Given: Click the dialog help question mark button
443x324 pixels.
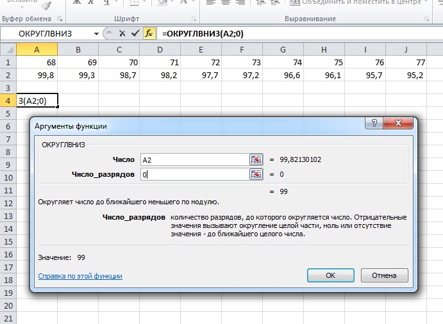Looking at the screenshot, I should click(374, 123).
